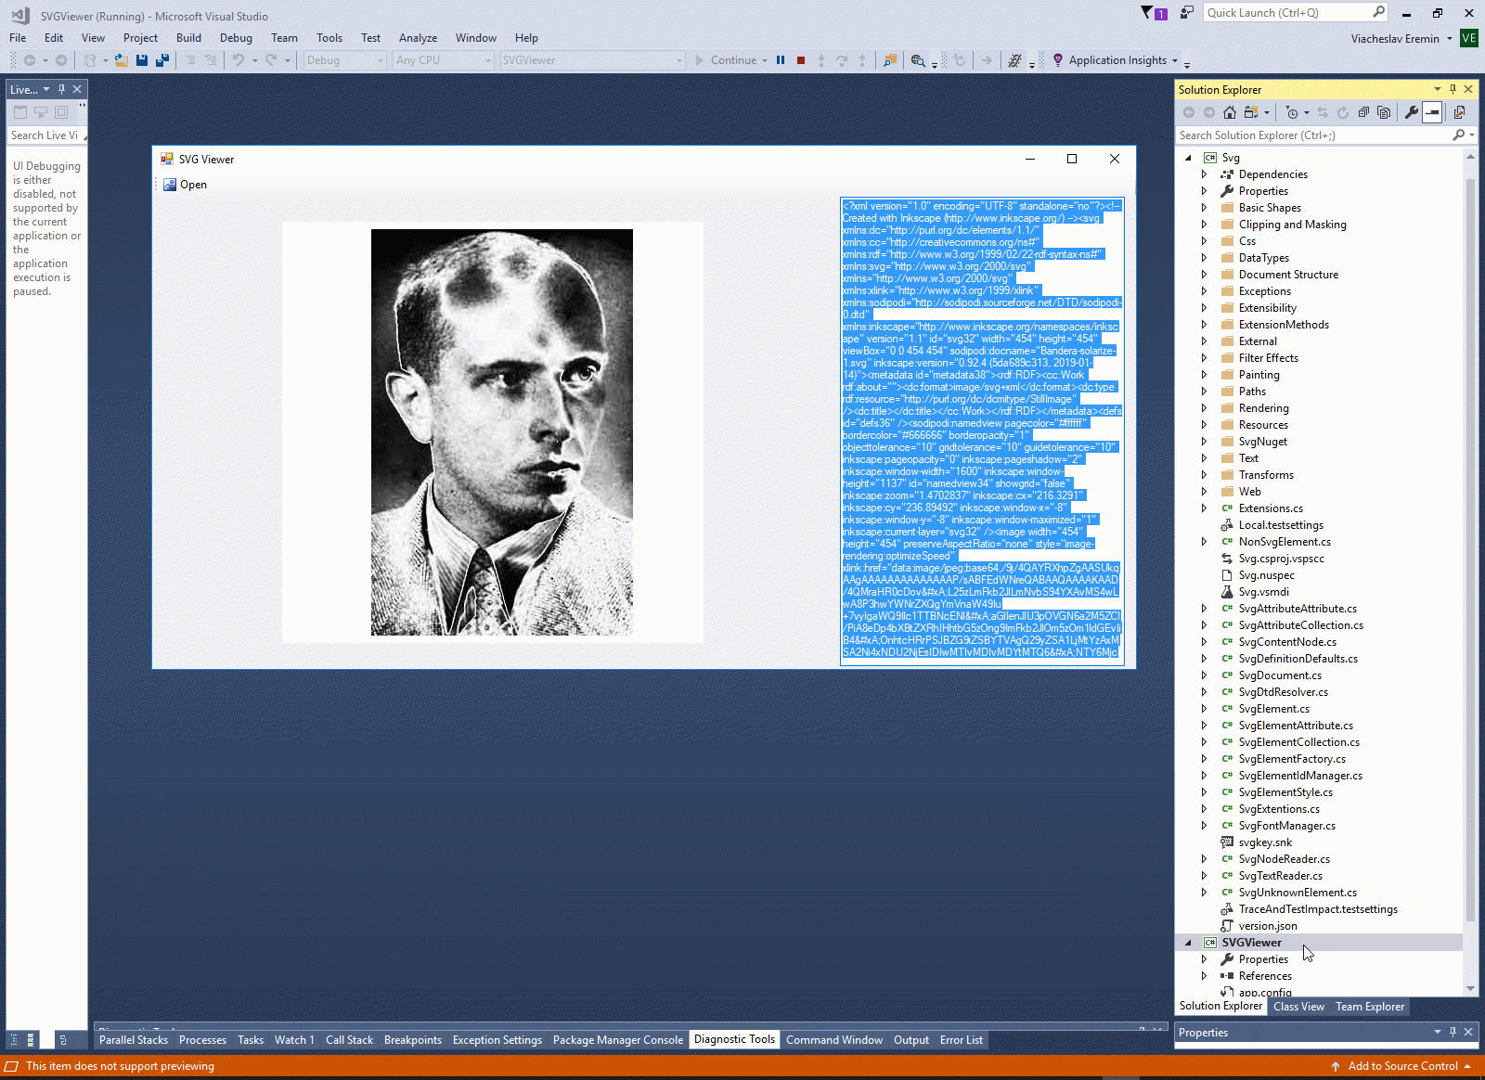Open the Build menu
Image resolution: width=1485 pixels, height=1080 pixels.
pos(188,38)
